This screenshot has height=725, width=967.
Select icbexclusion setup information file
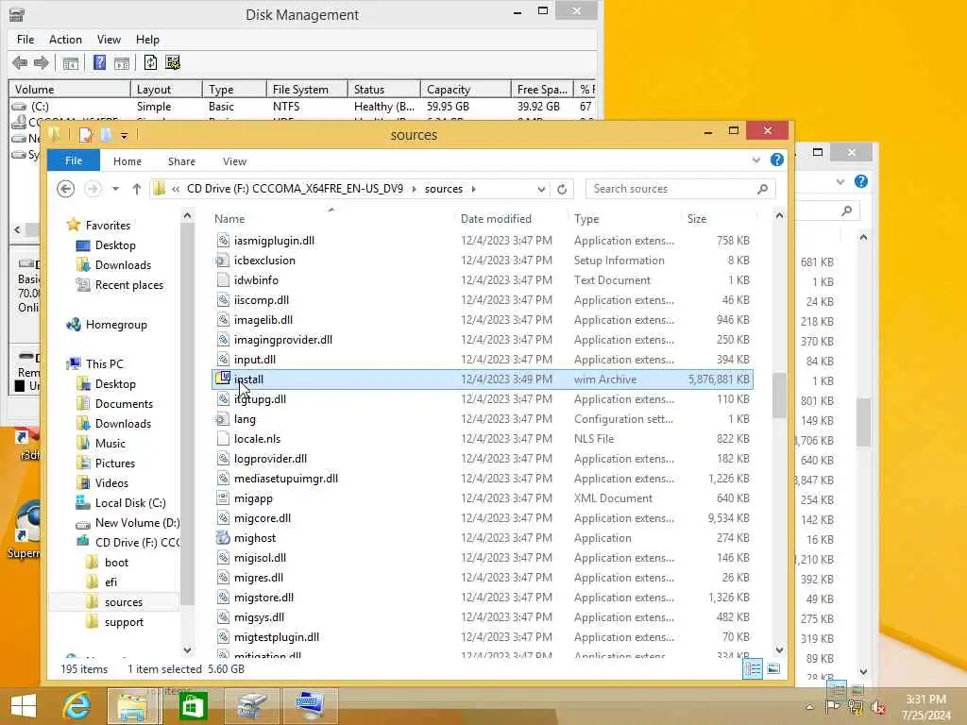483,261
